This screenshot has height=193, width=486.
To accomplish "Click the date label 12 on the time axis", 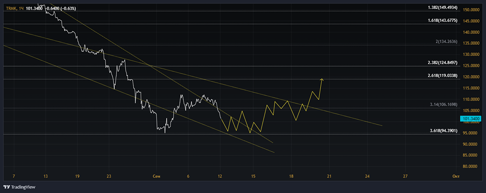I will point(220,176).
